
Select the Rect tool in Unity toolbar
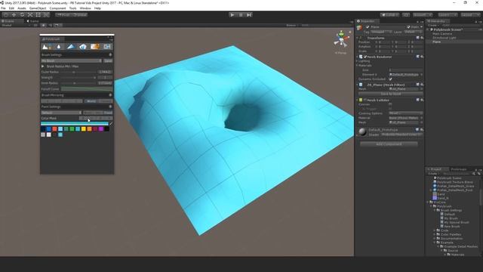[x=38, y=15]
